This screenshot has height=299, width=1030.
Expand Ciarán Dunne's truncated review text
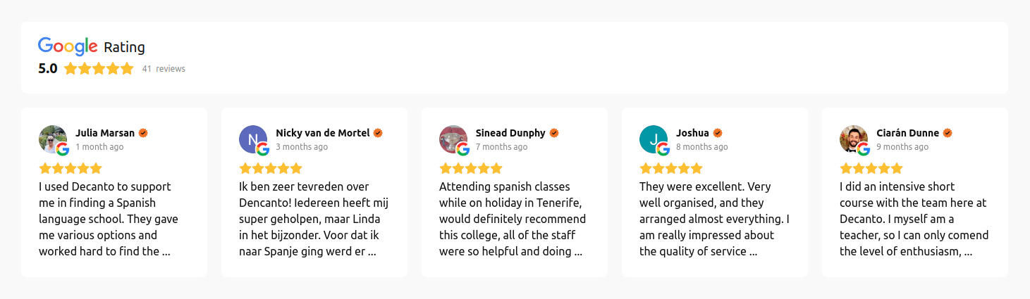[x=914, y=219]
